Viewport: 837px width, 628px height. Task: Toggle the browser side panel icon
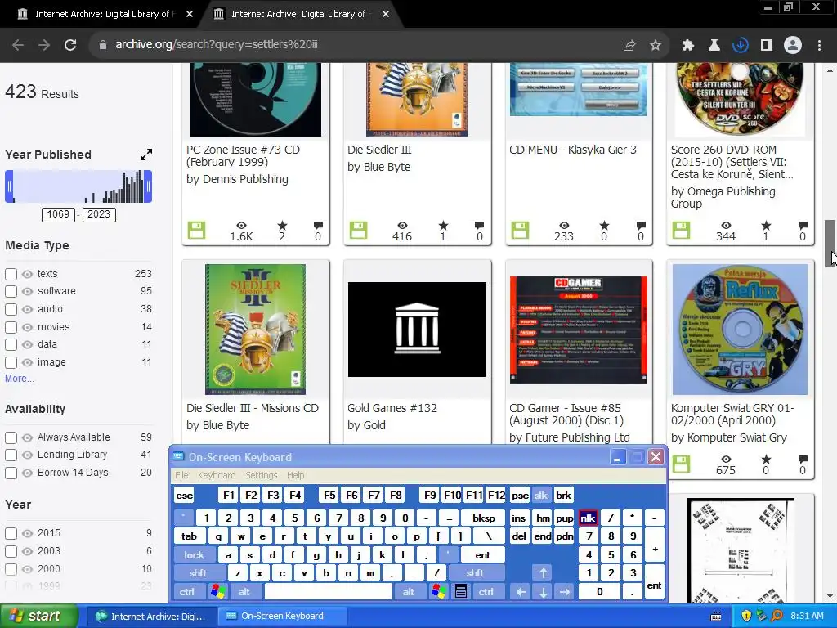(x=767, y=46)
